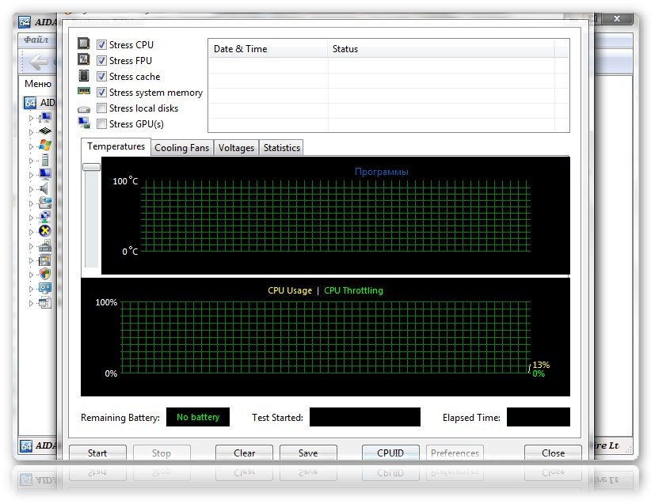Select the Display monitor icon in the tree

(x=45, y=174)
